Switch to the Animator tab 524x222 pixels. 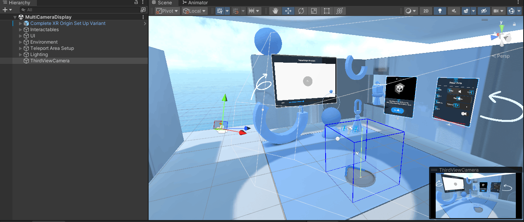click(195, 3)
